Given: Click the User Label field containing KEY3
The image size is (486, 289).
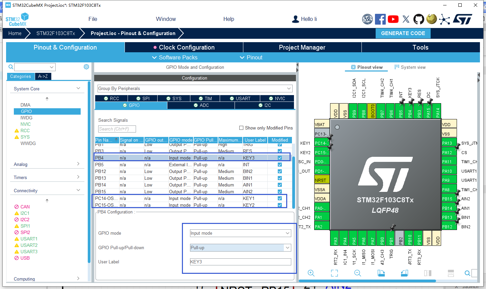Looking at the screenshot, I should pyautogui.click(x=240, y=262).
